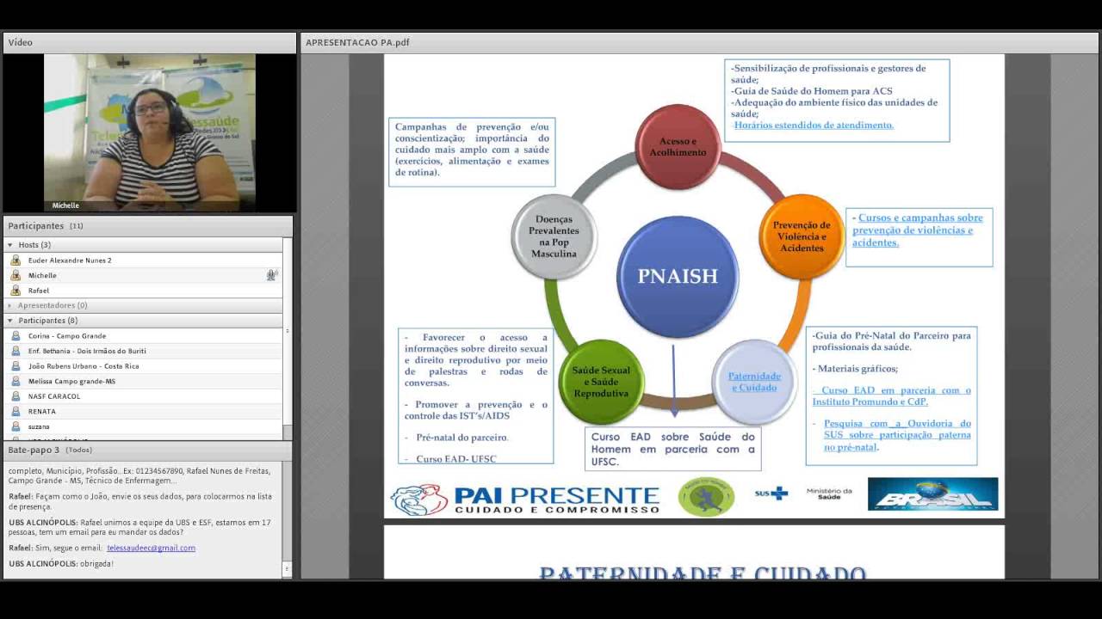Image resolution: width=1102 pixels, height=619 pixels.
Task: Click the 'Curso EAD sobre Saúde do Homem' box
Action: pyautogui.click(x=673, y=449)
